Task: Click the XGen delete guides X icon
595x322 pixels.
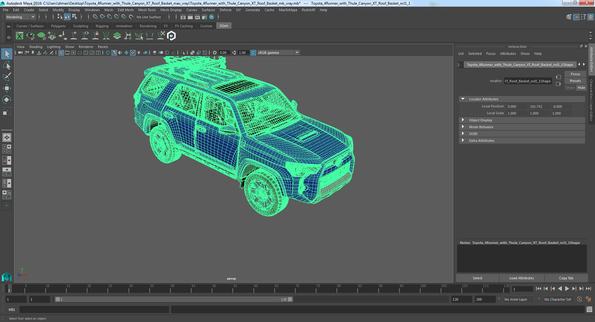Action: [x=161, y=36]
